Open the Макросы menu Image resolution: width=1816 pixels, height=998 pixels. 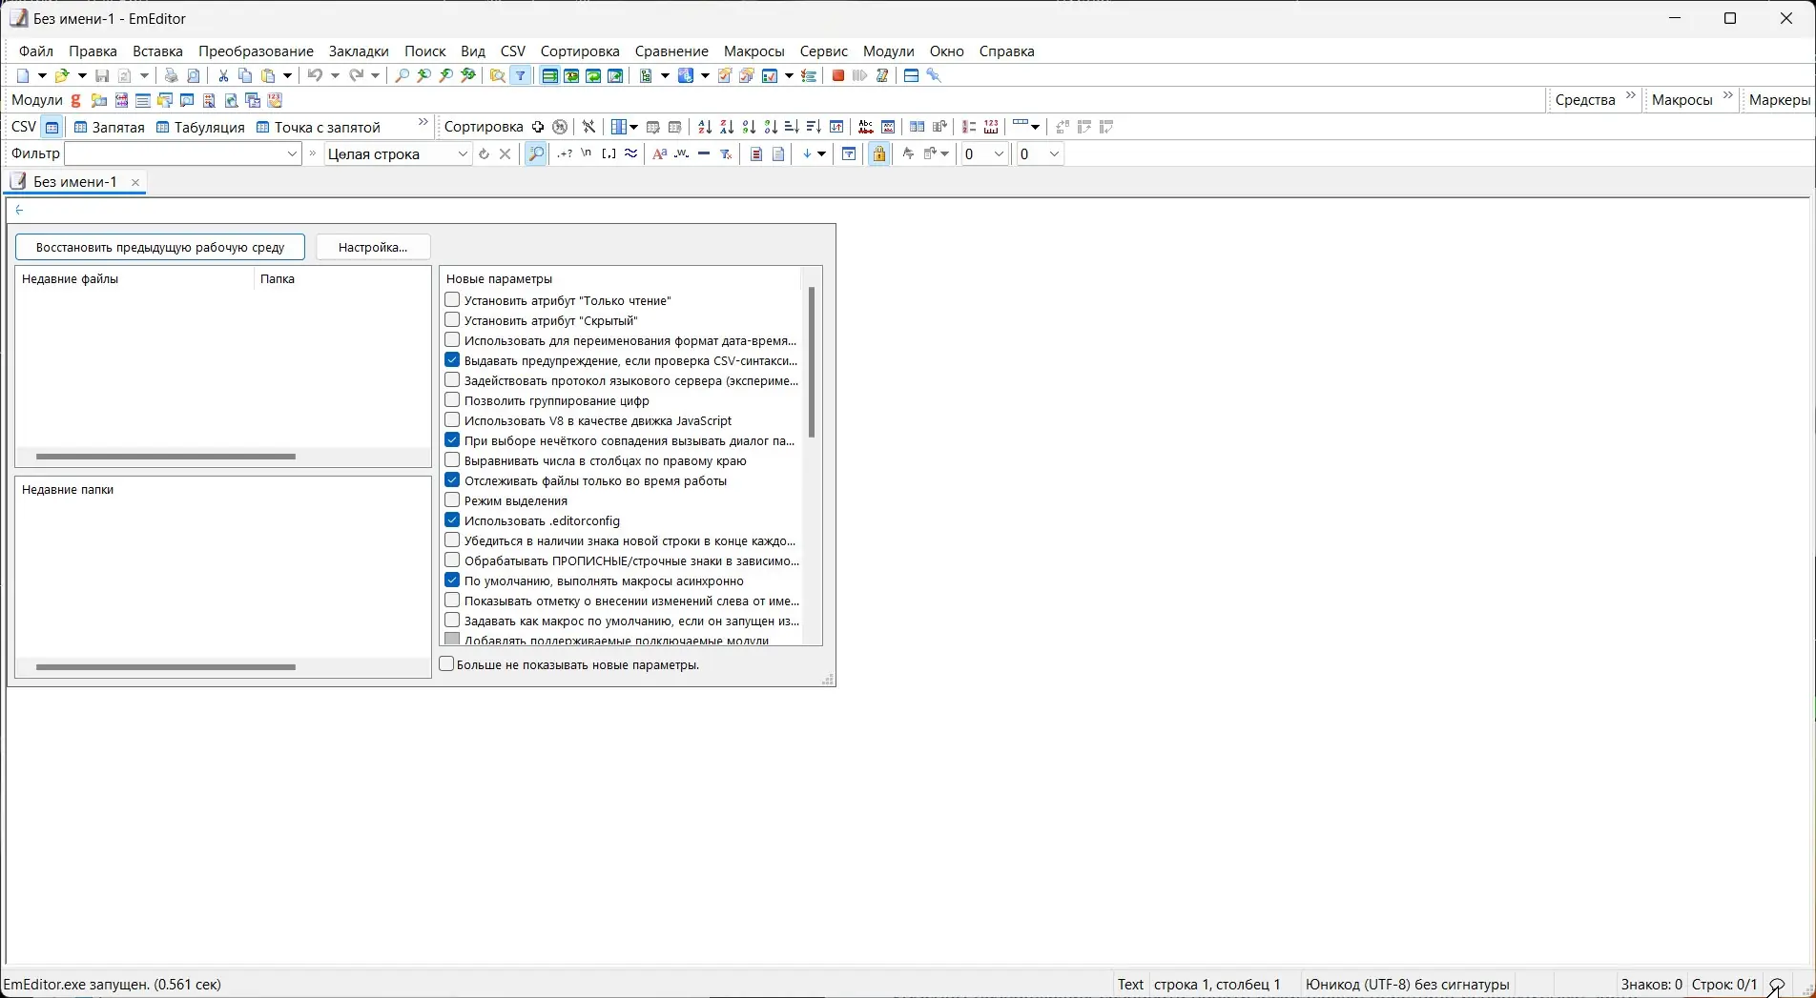point(753,51)
